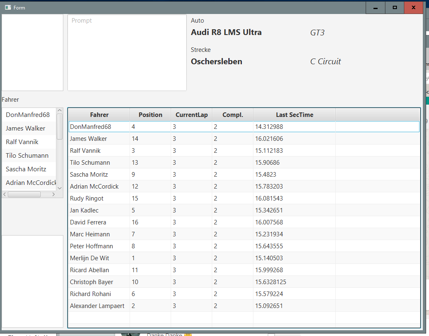
Task: Sort table by Fahrer column header
Action: (99, 115)
